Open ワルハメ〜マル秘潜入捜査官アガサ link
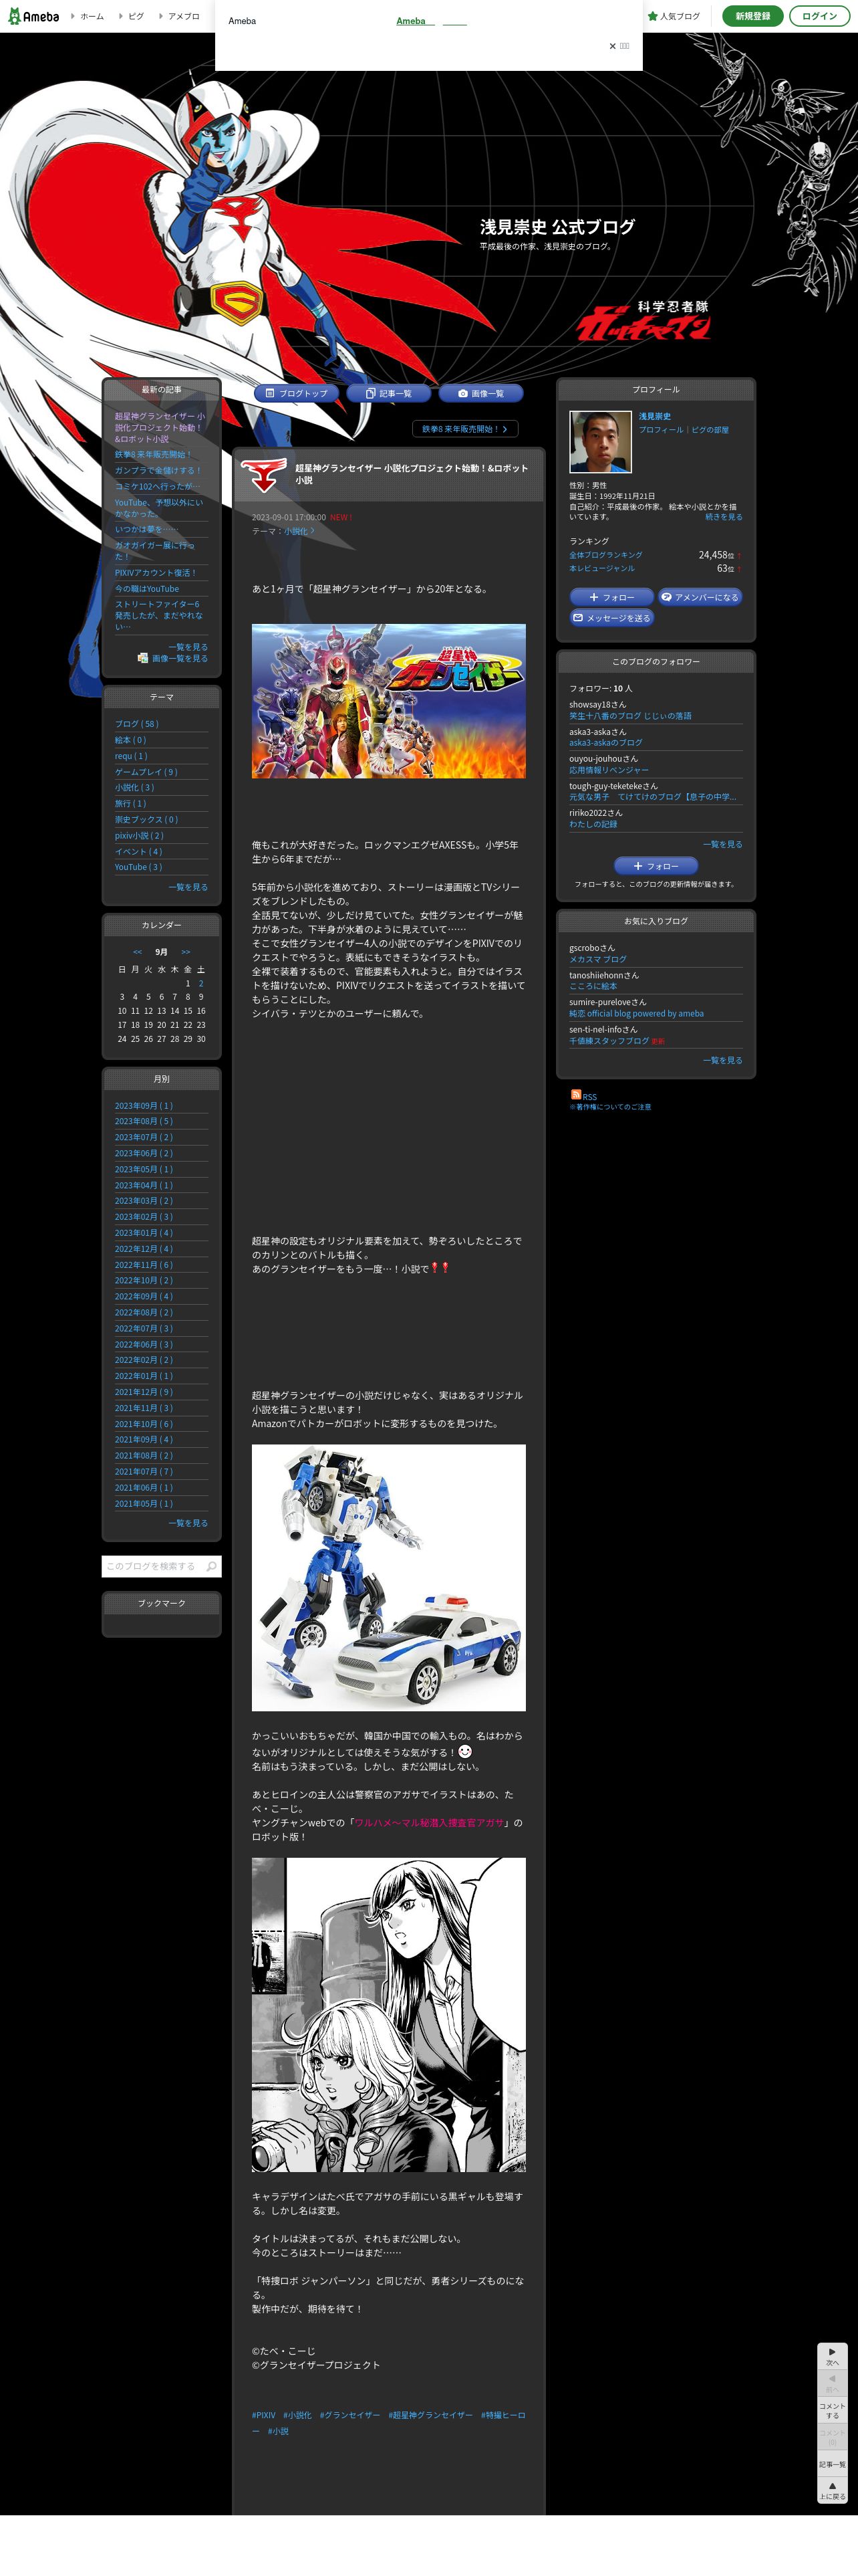This screenshot has height=2576, width=858. (x=430, y=1822)
